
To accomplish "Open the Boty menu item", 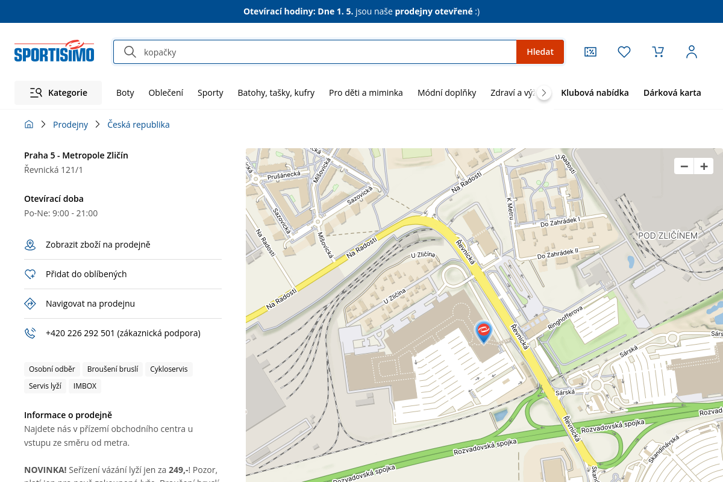I will pos(125,93).
